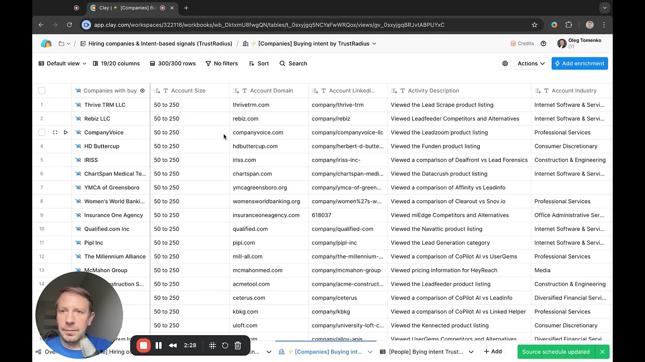Open Hiring companies & Intent-based signals workbook link
Screen dimensions: 645x362
pyautogui.click(x=156, y=44)
